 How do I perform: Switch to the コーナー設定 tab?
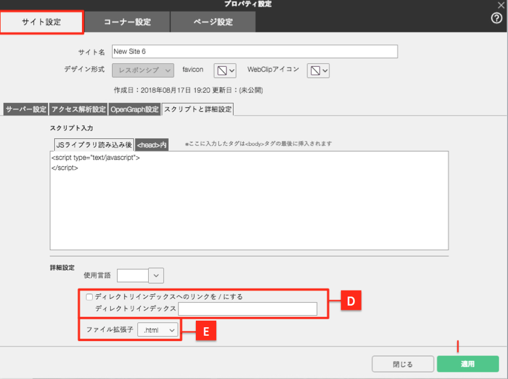127,22
